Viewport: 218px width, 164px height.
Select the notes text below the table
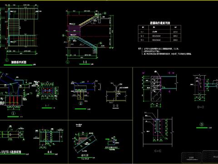pyautogui.click(x=165, y=51)
